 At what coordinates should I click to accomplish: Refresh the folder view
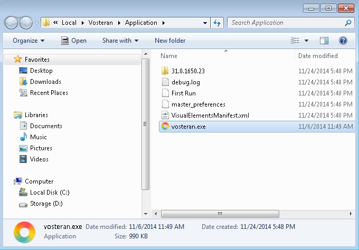(217, 23)
